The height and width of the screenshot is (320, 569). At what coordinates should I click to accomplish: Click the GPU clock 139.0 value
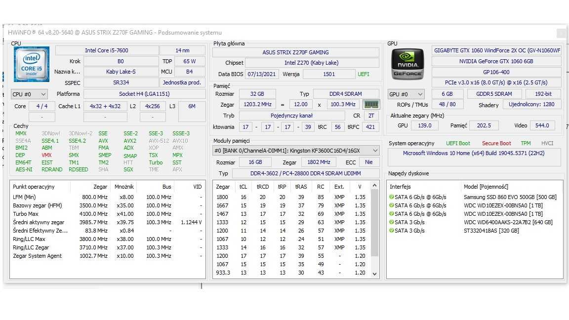tap(425, 125)
